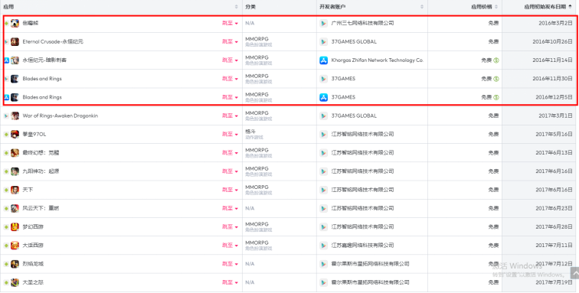Image resolution: width=579 pixels, height=293 pixels.
Task: Click Google Play icon on 霍尔果斯 developer row for 烈焰龙城
Action: [323, 264]
